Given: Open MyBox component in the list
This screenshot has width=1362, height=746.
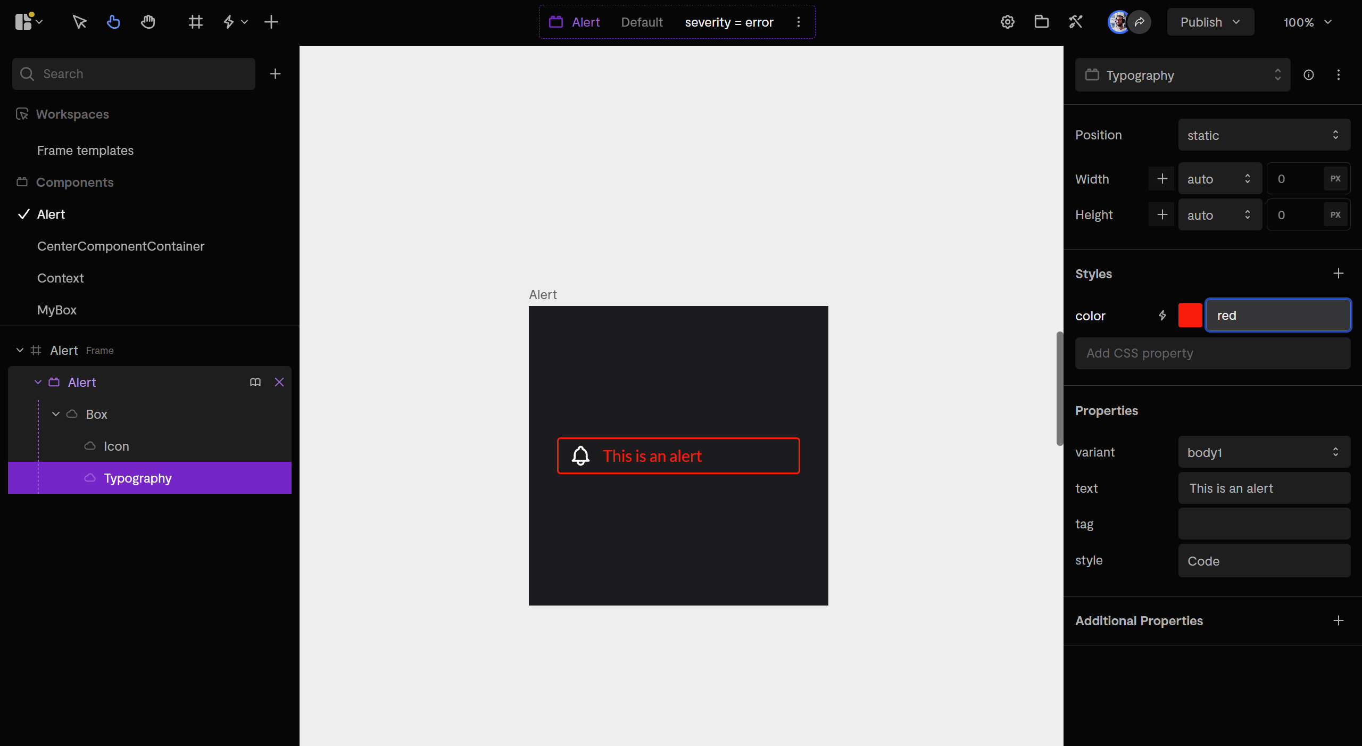Looking at the screenshot, I should click(57, 310).
